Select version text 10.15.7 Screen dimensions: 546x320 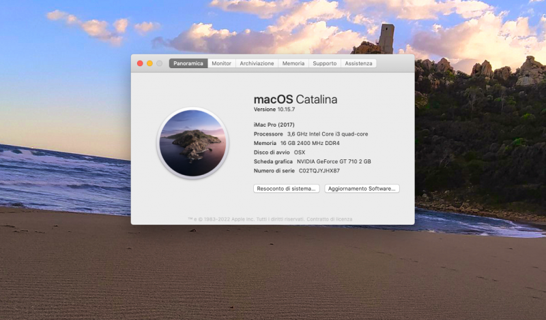pyautogui.click(x=286, y=109)
